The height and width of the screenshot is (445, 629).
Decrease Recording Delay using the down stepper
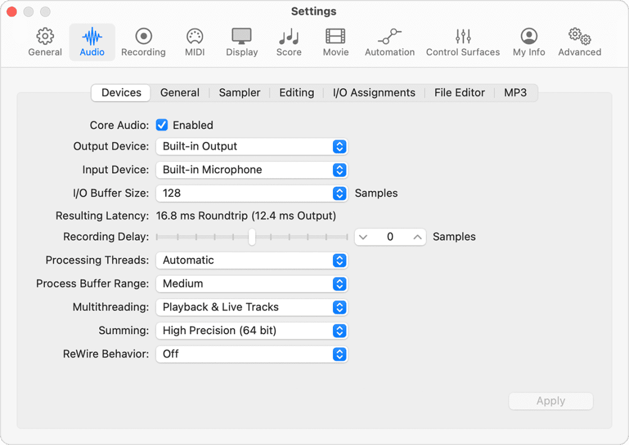coord(363,237)
